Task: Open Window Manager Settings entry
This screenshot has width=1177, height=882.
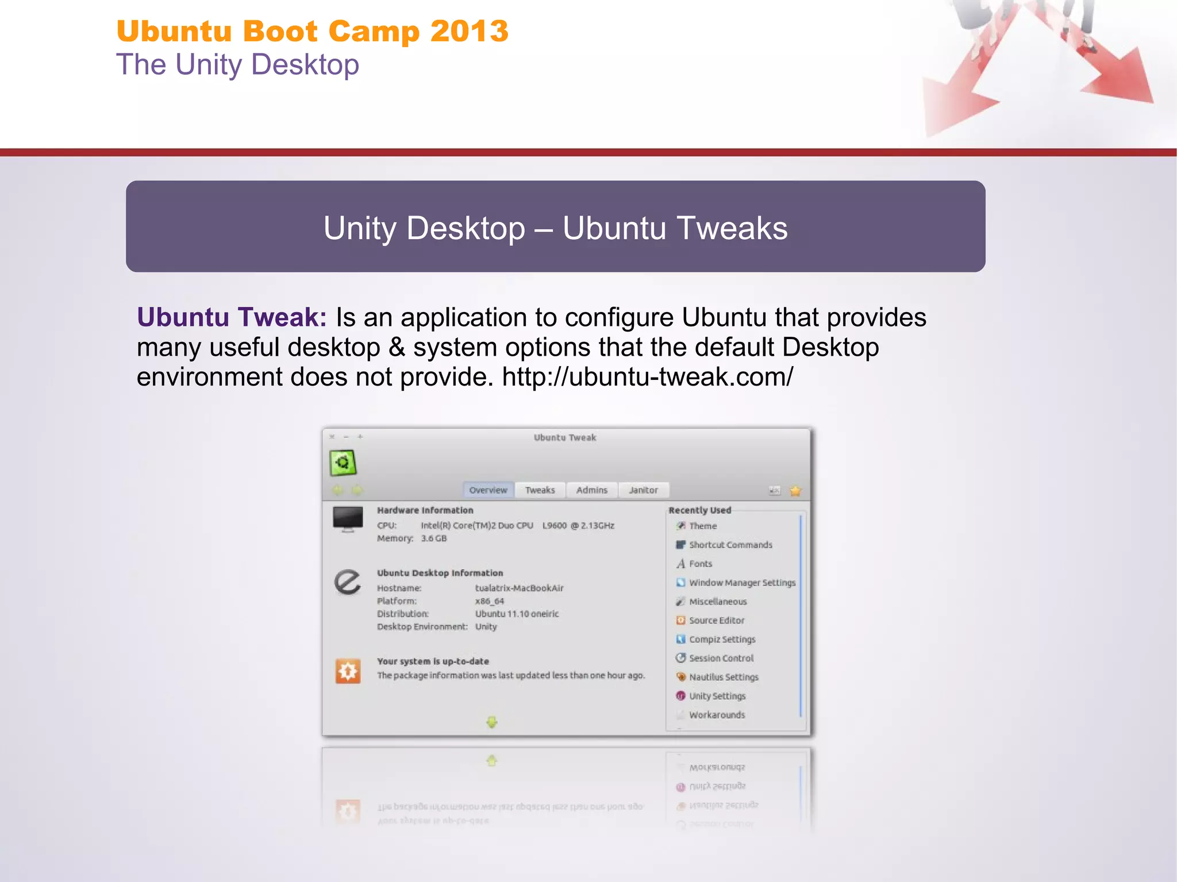Action: [x=741, y=583]
